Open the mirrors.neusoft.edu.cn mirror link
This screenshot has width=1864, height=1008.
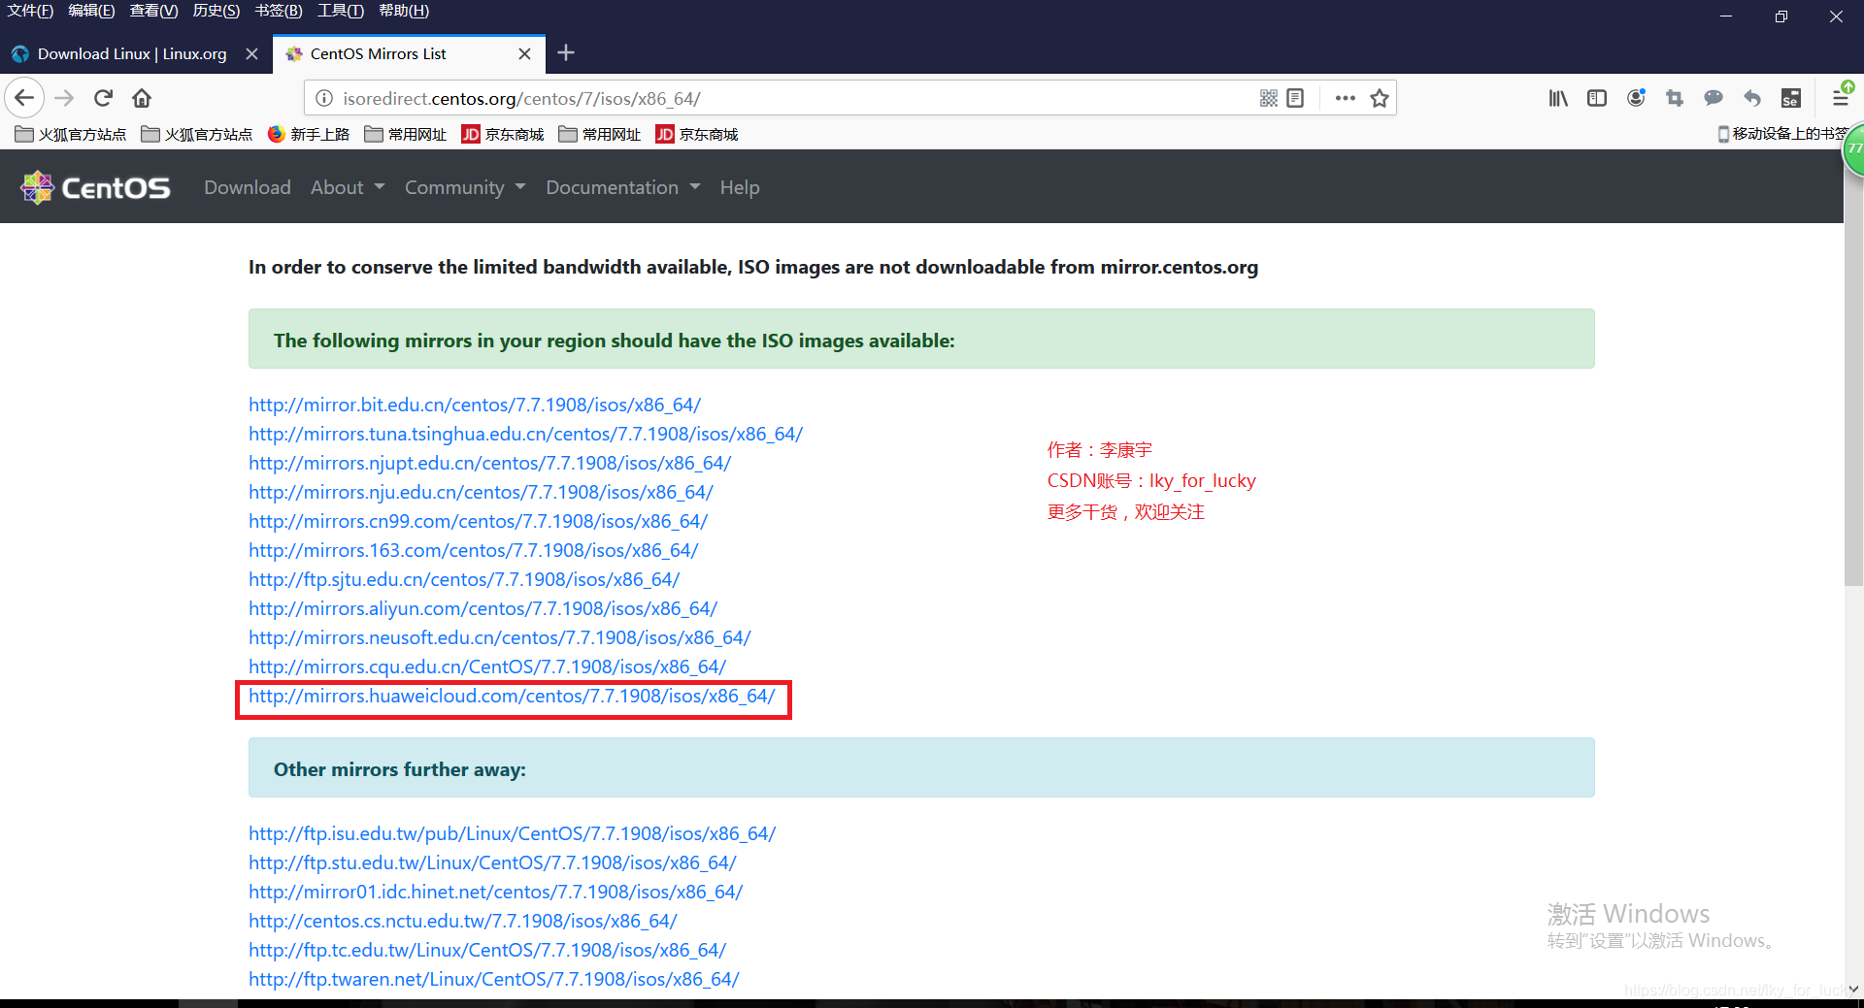pos(500,637)
